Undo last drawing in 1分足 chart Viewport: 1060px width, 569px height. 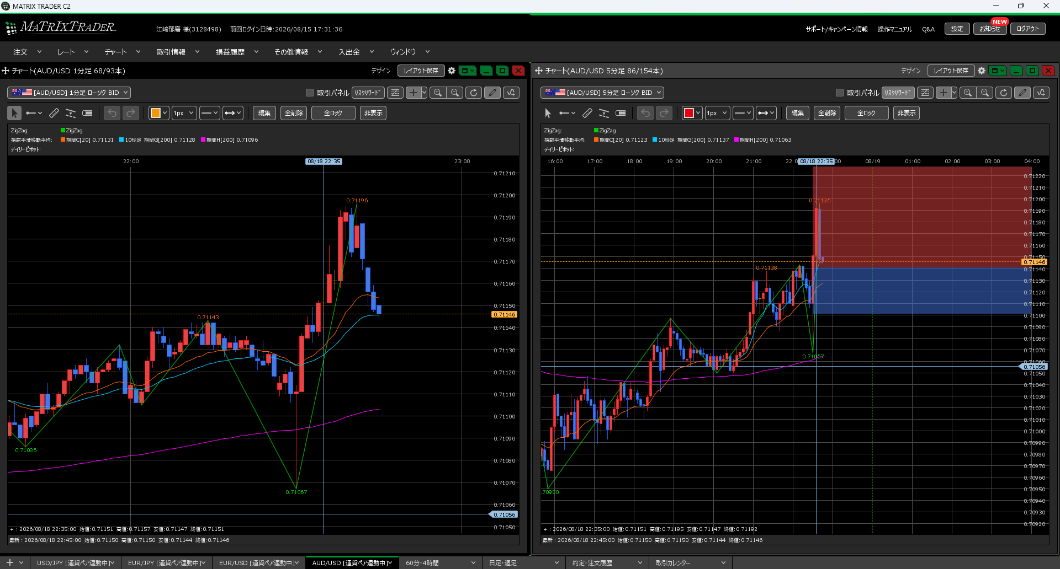pyautogui.click(x=112, y=113)
